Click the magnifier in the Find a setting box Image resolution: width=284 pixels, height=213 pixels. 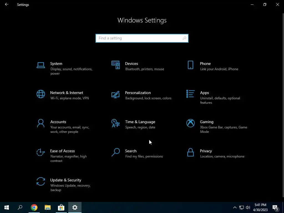pyautogui.click(x=184, y=38)
